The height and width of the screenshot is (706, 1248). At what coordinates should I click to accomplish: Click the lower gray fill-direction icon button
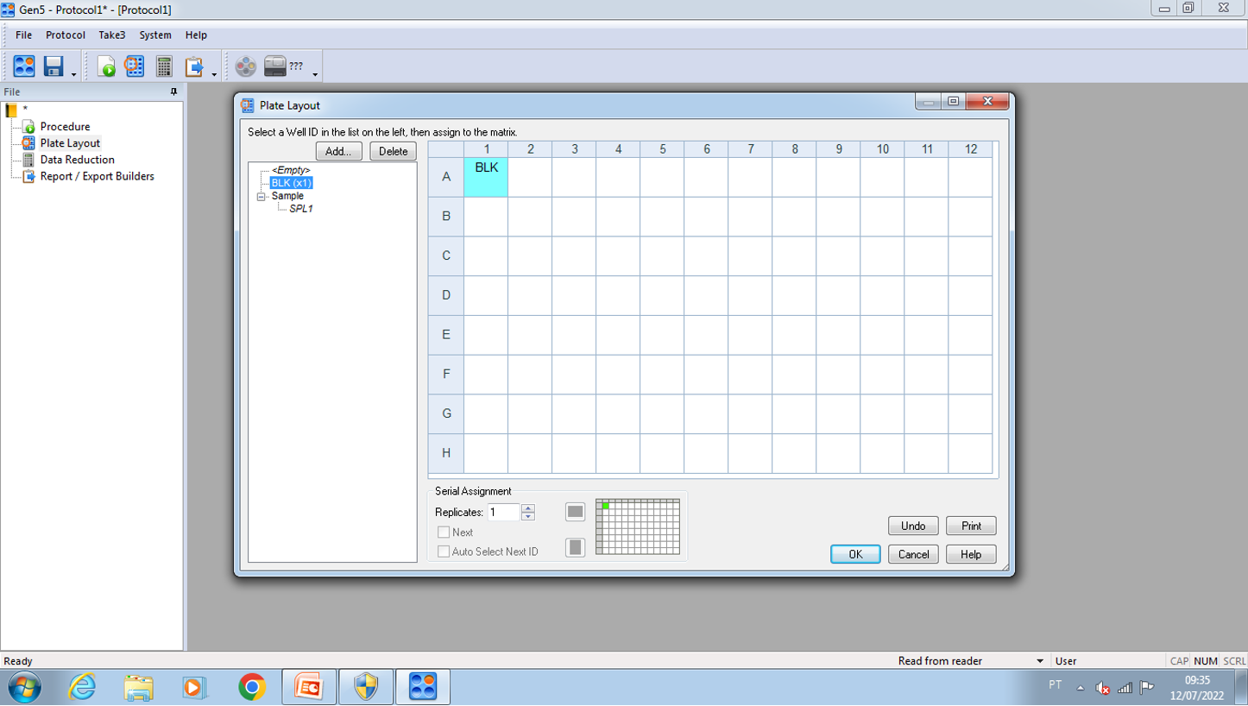[575, 547]
